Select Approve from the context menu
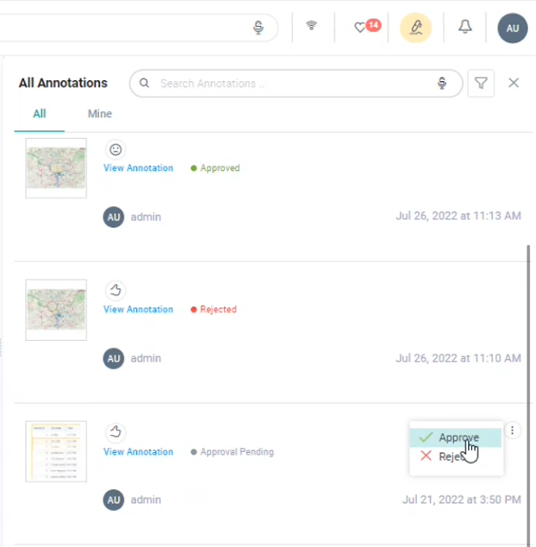 [457, 437]
